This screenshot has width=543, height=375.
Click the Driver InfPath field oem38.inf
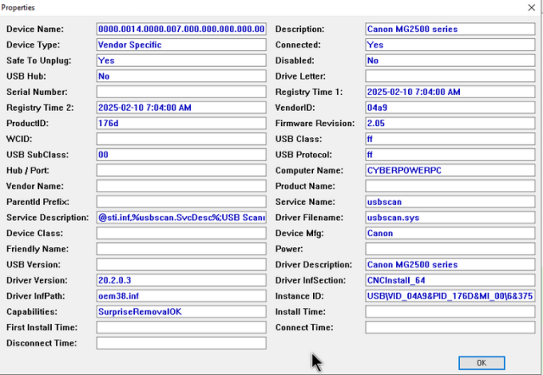point(181,296)
